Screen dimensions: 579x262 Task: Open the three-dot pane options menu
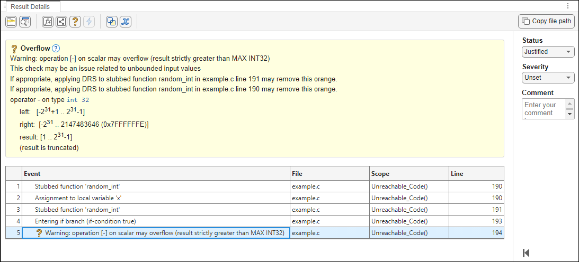(x=567, y=6)
